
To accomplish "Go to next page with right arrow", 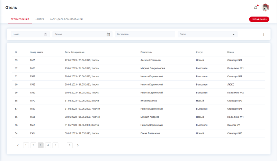I will [x=78, y=145].
